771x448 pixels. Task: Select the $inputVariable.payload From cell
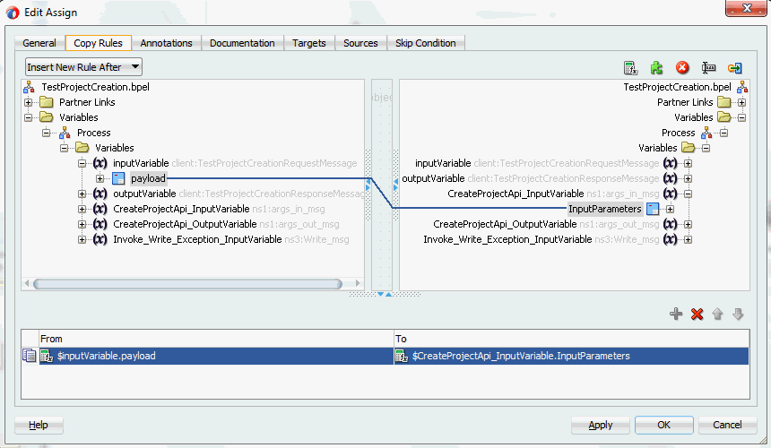point(216,356)
